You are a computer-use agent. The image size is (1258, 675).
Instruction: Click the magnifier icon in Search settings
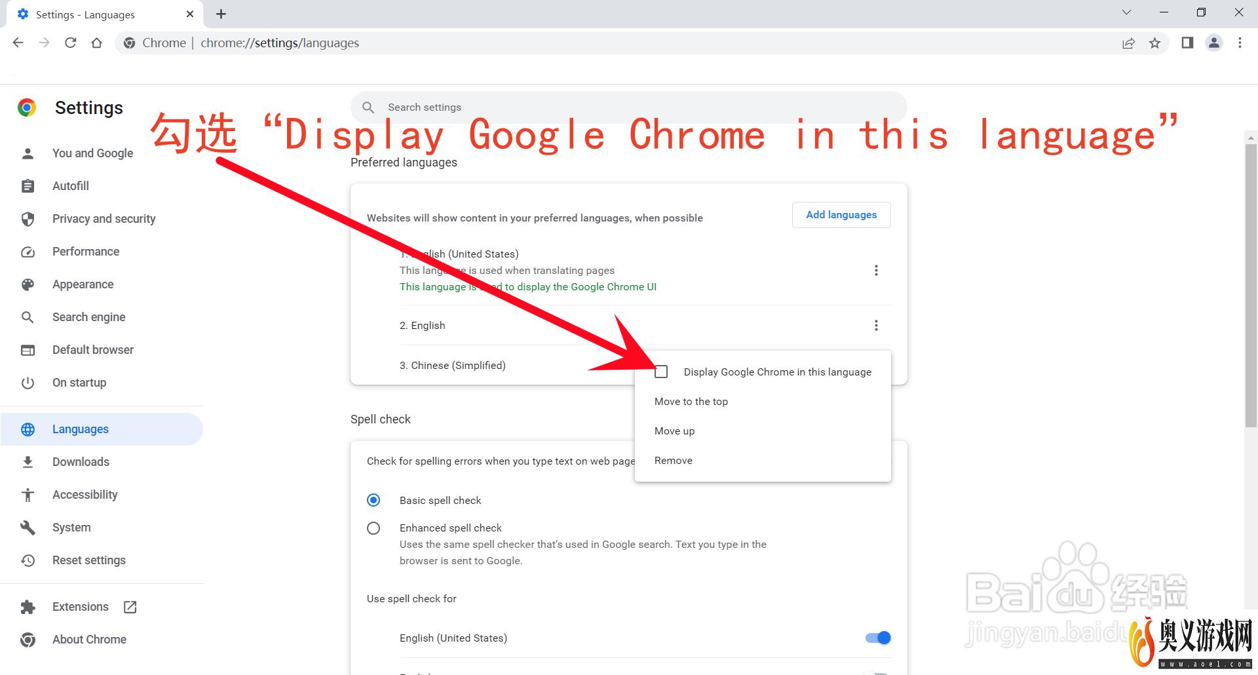(x=368, y=107)
